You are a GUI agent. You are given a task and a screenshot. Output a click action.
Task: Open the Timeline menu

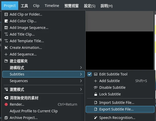(52, 6)
